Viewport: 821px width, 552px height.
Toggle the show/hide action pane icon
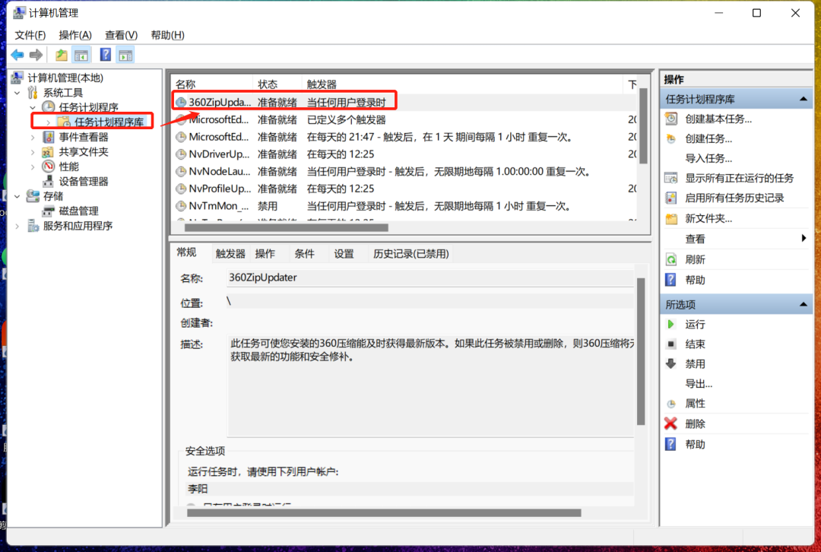(125, 55)
